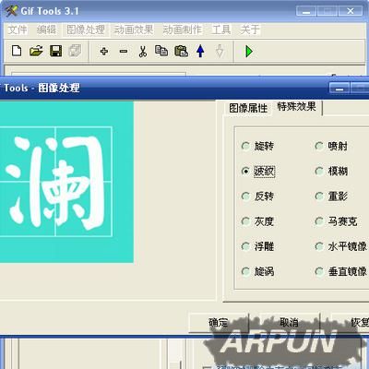Click the greyed Save All icon
The image size is (369, 369).
(x=75, y=51)
